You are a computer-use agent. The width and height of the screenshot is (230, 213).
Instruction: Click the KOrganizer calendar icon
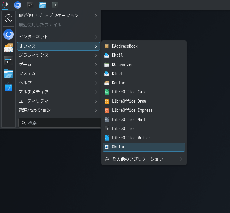[107, 65]
